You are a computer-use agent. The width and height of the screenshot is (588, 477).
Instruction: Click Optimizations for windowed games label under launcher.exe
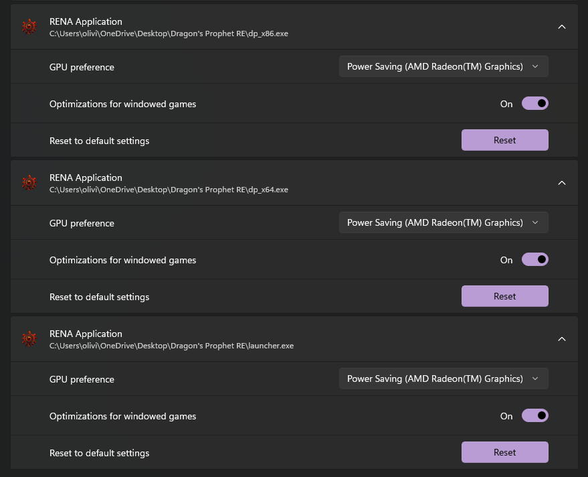[x=122, y=416]
